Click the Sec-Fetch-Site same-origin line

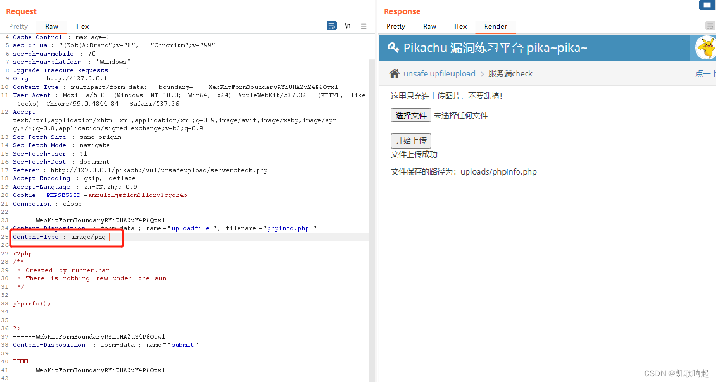[67, 137]
